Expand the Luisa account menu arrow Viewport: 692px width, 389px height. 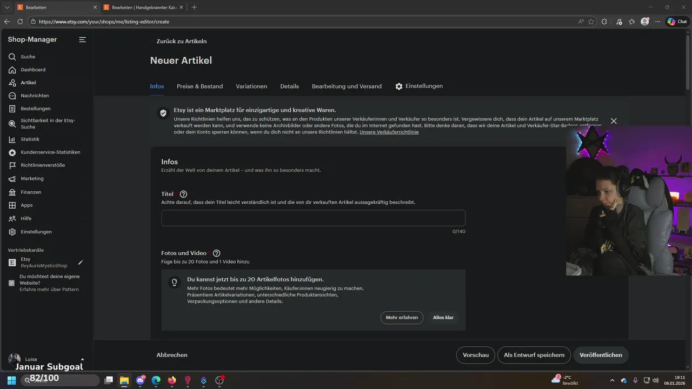click(x=82, y=359)
